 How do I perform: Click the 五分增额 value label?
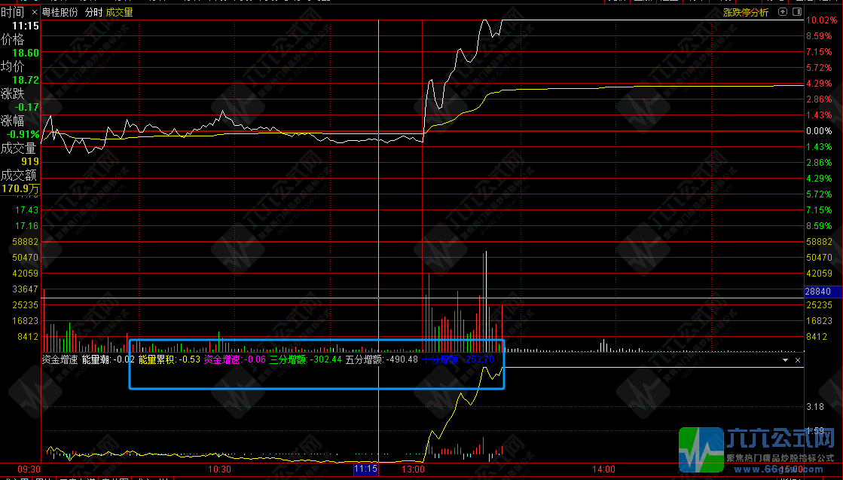(x=381, y=360)
